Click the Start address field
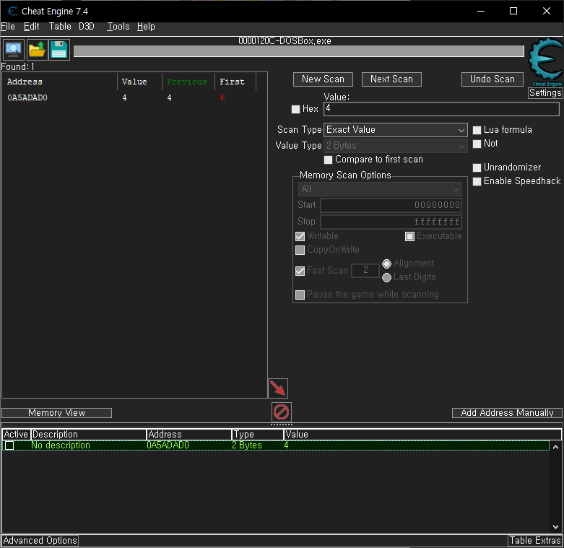 tap(391, 205)
